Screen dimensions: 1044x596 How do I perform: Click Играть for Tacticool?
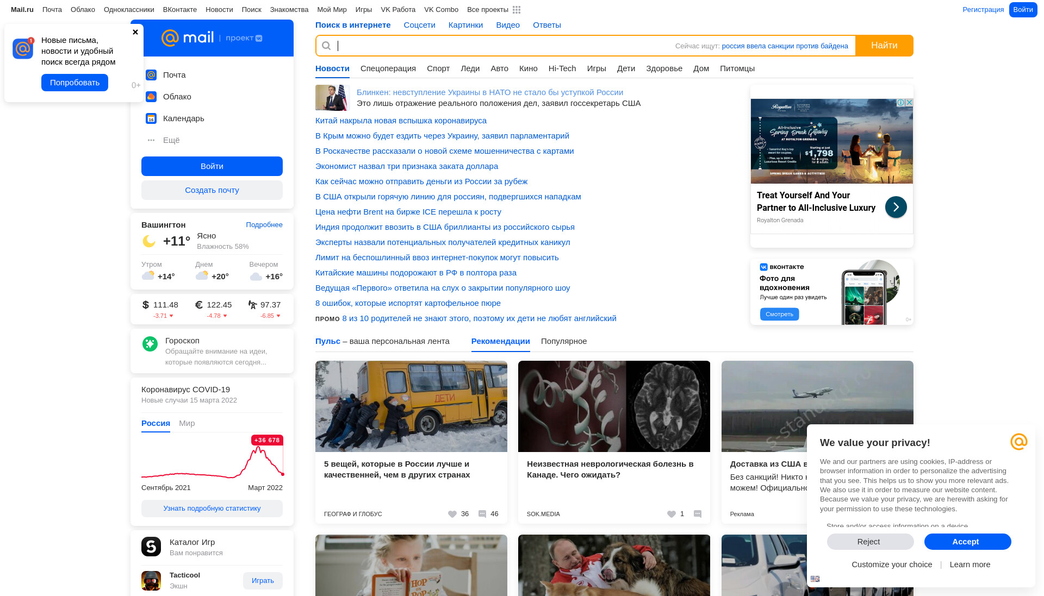point(263,581)
